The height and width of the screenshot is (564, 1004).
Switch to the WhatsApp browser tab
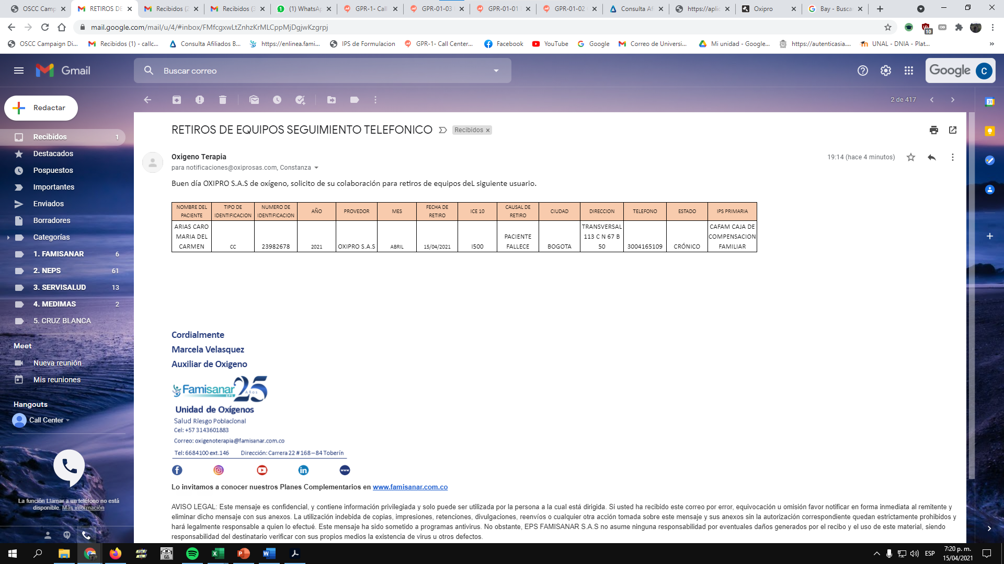tap(303, 9)
